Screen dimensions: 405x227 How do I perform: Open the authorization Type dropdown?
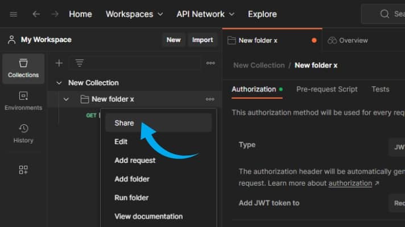tap(397, 147)
